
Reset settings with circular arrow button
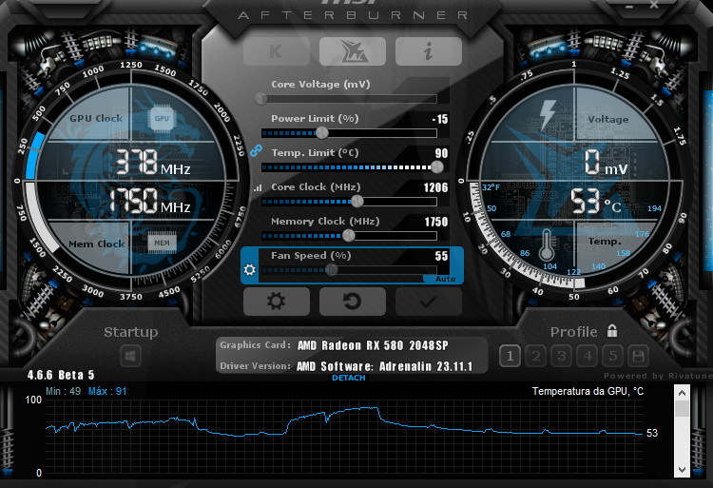tap(353, 302)
